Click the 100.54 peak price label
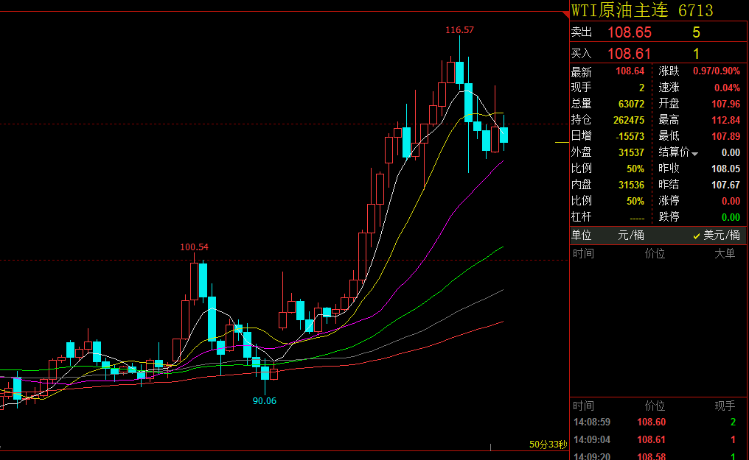Screen dimensions: 749x460 [194, 247]
